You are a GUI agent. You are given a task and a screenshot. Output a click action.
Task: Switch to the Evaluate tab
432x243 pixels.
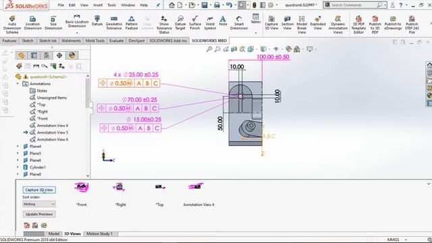coord(117,40)
